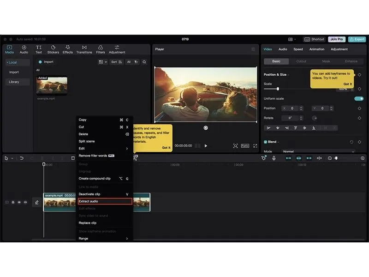Click the Join Pro button
369x277 pixels.
pos(337,39)
